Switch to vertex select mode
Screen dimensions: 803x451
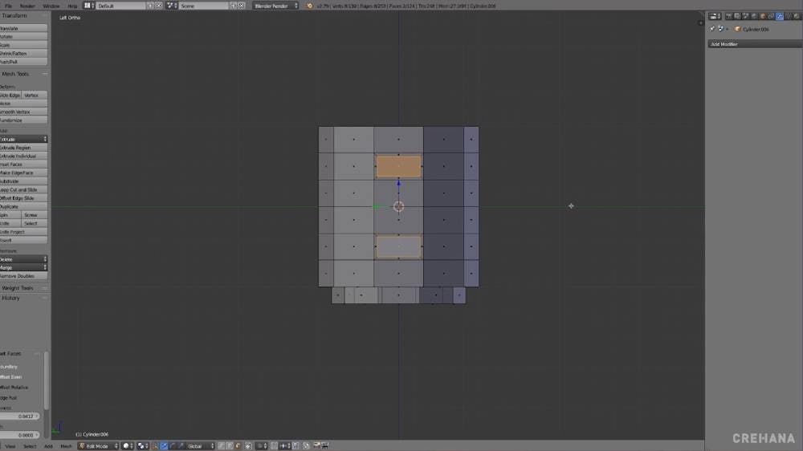pyautogui.click(x=222, y=446)
